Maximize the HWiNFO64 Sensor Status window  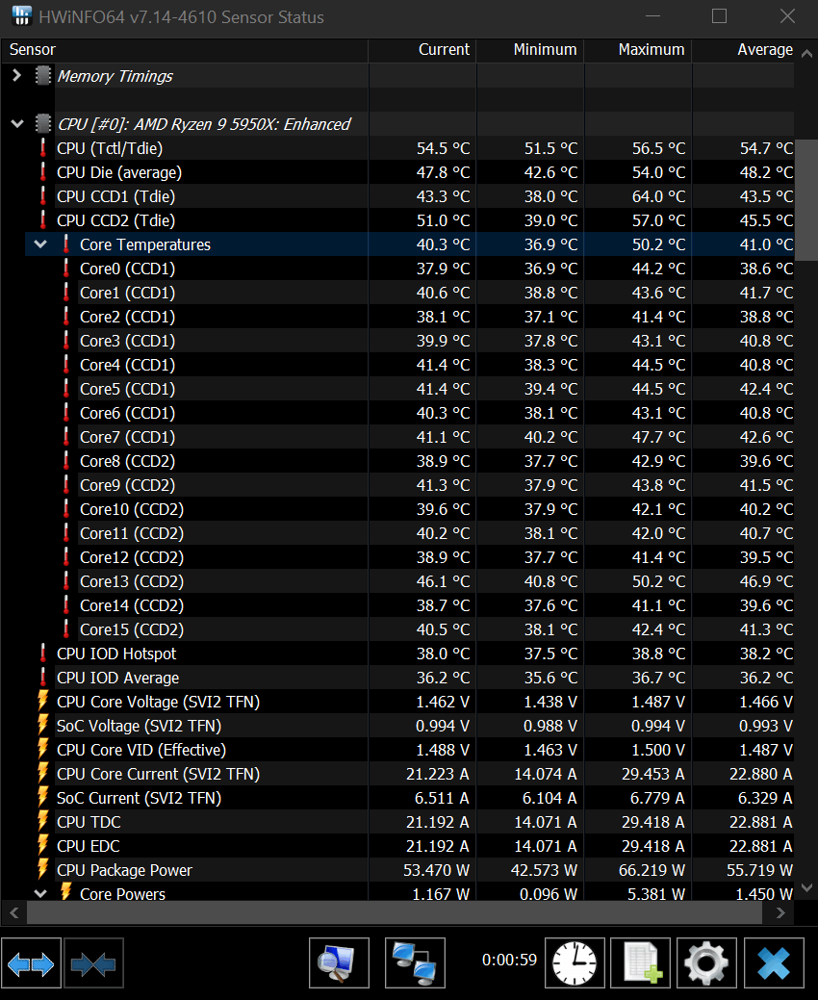click(719, 16)
